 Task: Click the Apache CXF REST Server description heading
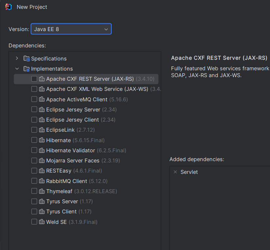tap(219, 58)
